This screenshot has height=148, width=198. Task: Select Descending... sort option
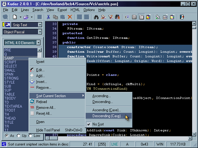(x=109, y=102)
